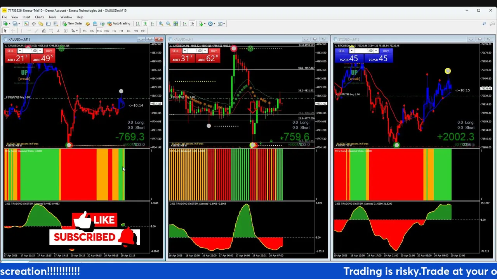497x279 pixels.
Task: Toggle chart shift
Action: click(192, 24)
